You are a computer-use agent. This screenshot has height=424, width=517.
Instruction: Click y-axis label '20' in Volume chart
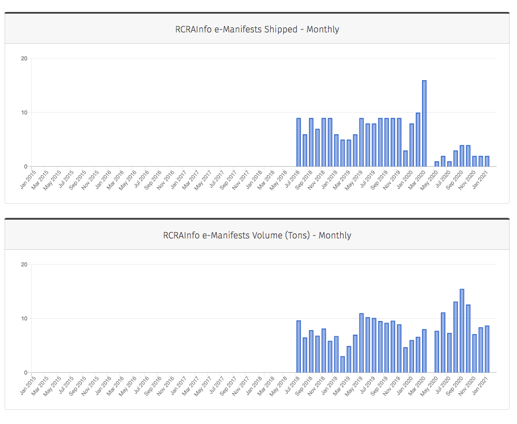click(x=24, y=265)
